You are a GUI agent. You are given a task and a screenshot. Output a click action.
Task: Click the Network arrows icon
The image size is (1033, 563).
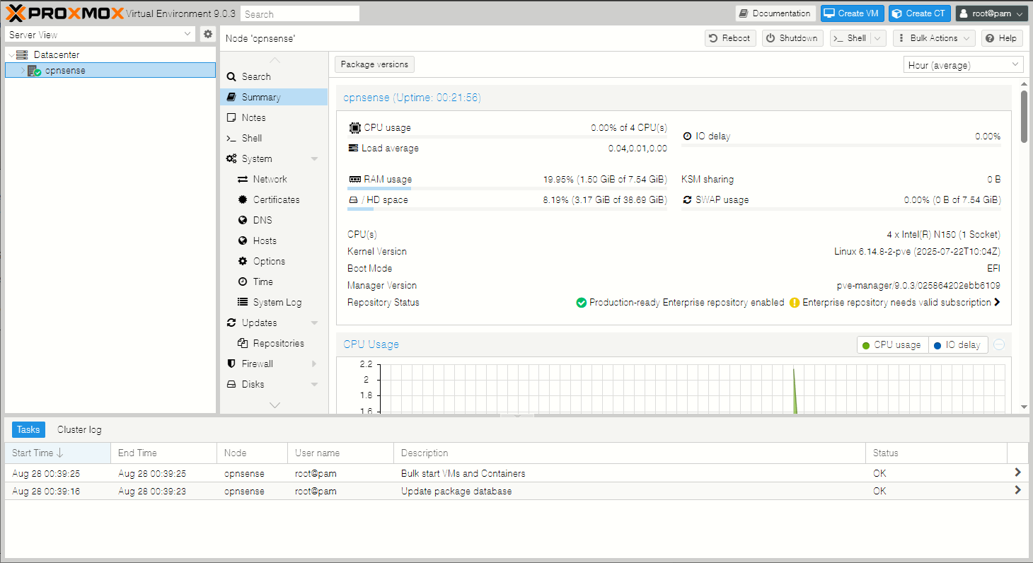[x=243, y=179]
